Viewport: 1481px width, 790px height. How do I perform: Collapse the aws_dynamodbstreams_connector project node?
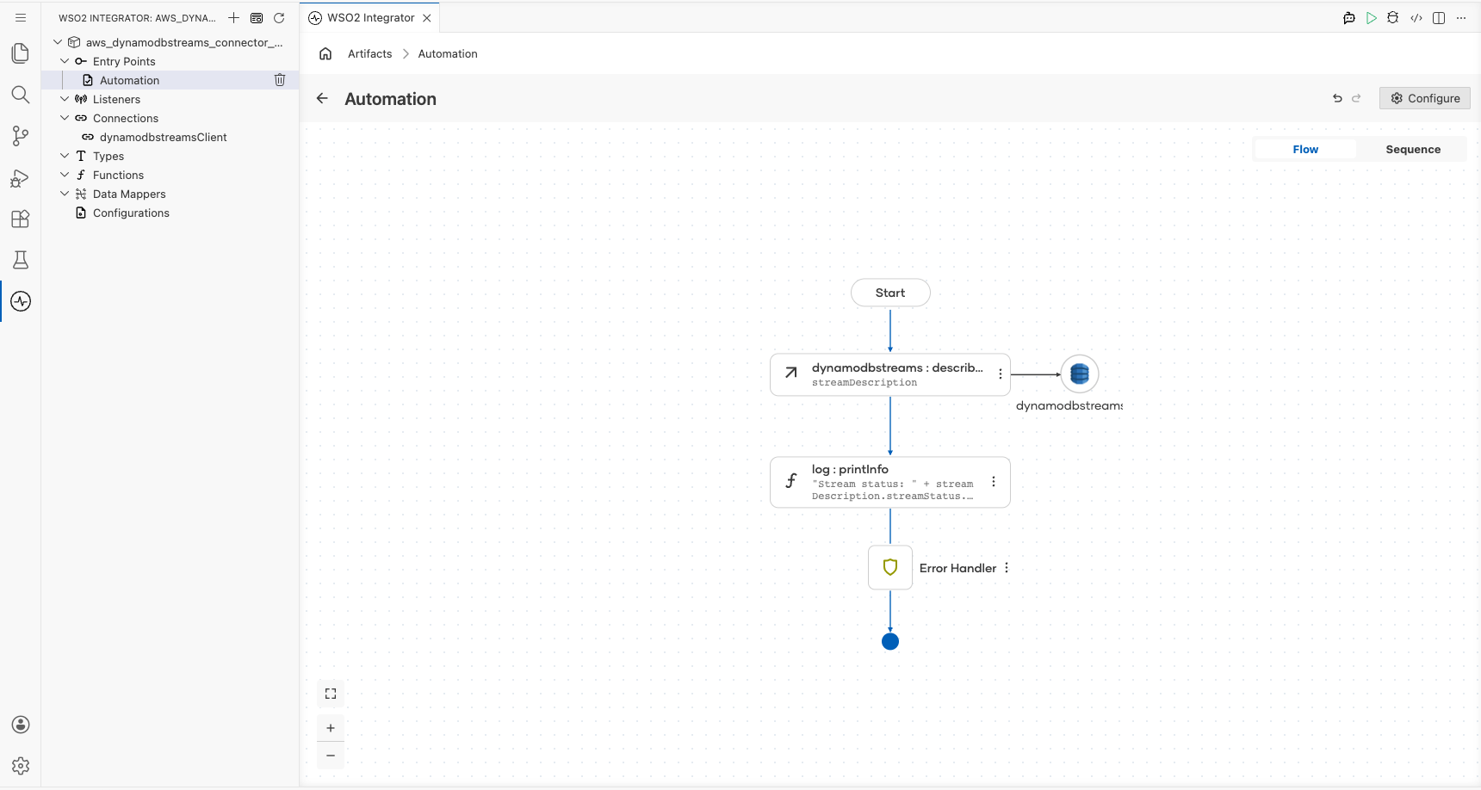58,42
